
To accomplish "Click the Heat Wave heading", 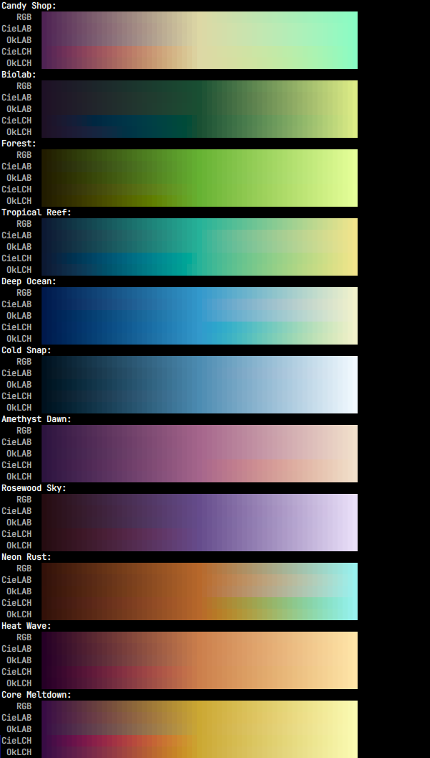I will tap(27, 626).
